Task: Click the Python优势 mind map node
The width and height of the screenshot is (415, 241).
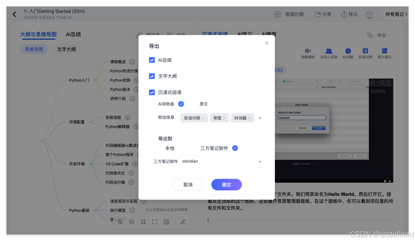Action: [x=120, y=80]
